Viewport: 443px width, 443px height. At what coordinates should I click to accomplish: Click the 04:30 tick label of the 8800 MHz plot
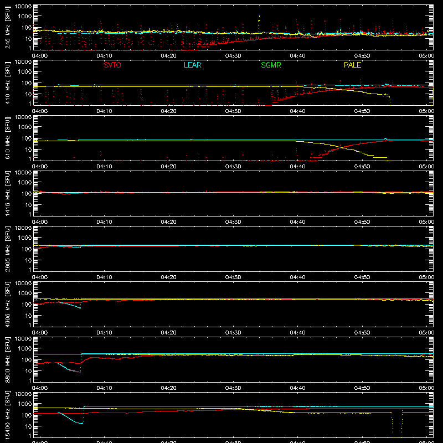233,388
